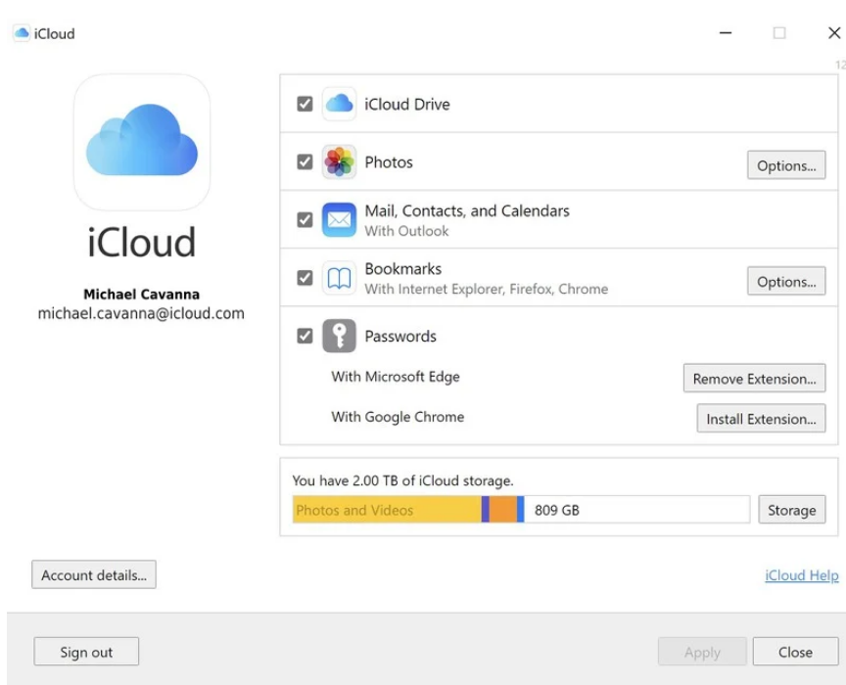Click the Mail envelope icon
846x685 pixels.
(x=339, y=220)
